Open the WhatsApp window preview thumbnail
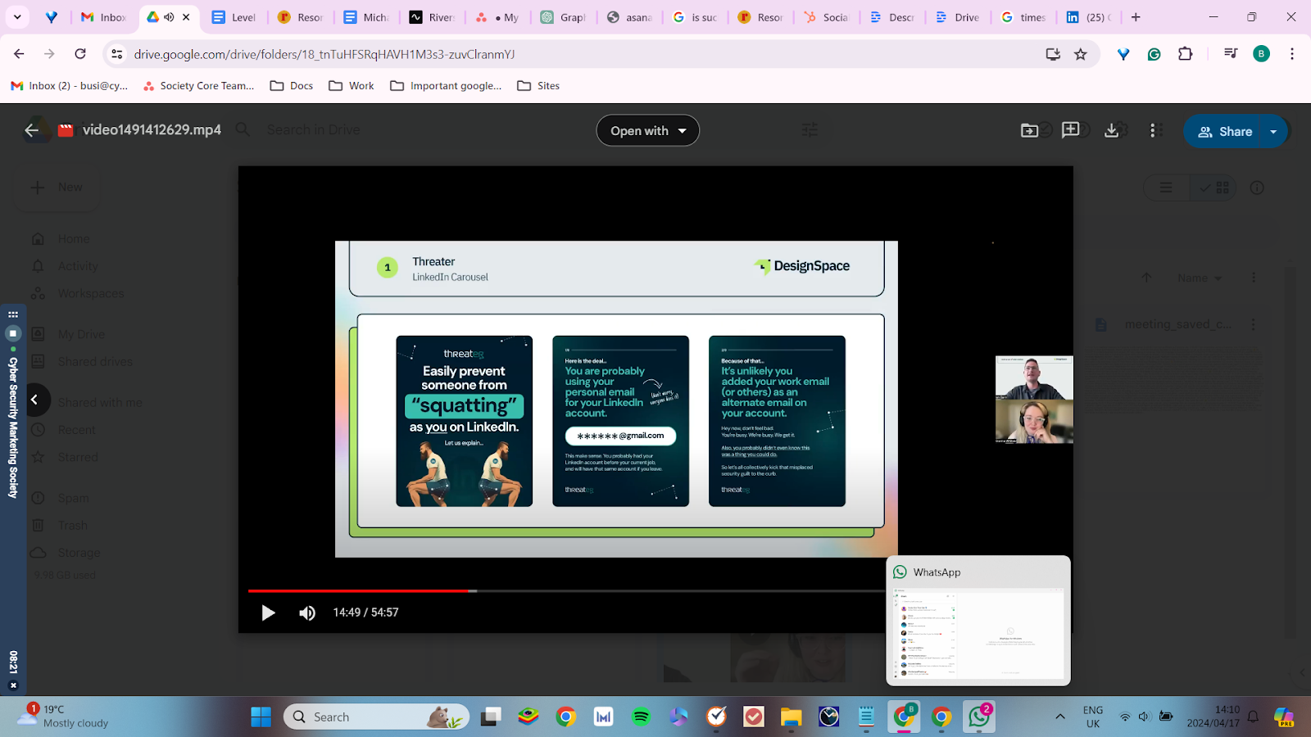The height and width of the screenshot is (737, 1311). click(978, 621)
